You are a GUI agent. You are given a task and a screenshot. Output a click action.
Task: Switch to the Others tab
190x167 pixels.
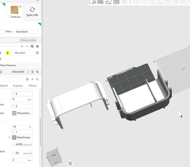33,86
